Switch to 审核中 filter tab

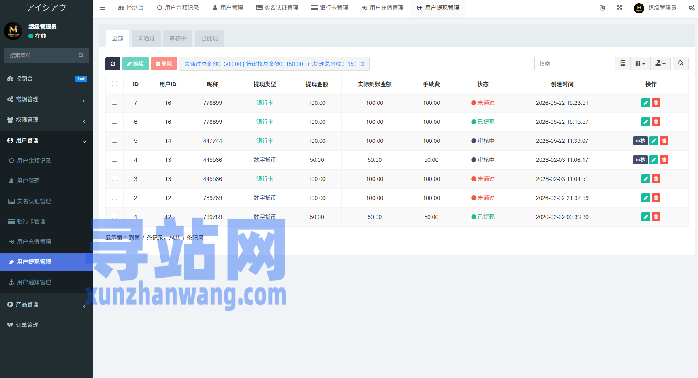click(x=178, y=38)
